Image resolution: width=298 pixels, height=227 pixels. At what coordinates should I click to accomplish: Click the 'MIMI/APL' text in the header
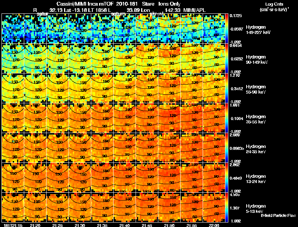click(194, 10)
